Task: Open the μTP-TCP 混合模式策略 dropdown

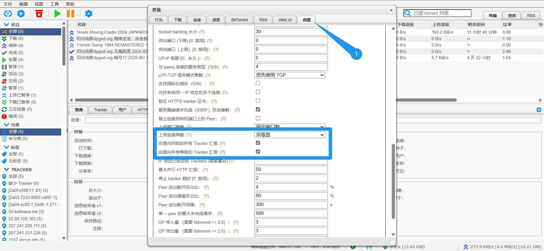Action: click(290, 75)
